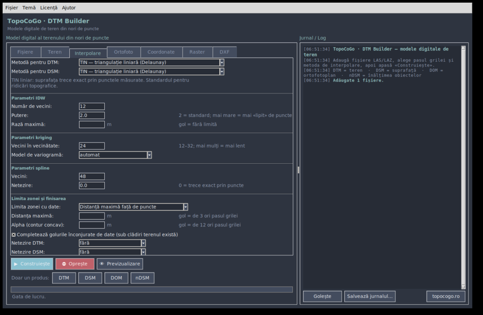This screenshot has width=483, height=315.
Task: Click the Vecini în vecinătate field
Action: coord(92,146)
